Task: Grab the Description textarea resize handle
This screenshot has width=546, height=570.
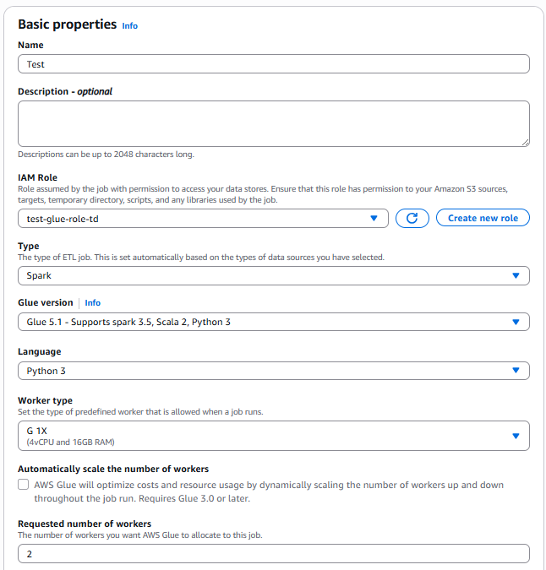Action: (x=525, y=143)
